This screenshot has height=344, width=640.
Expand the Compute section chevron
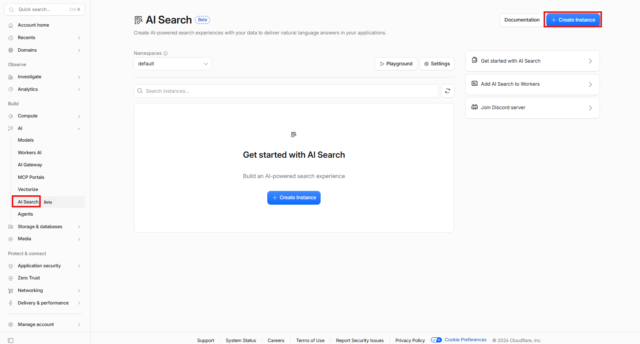(x=79, y=116)
